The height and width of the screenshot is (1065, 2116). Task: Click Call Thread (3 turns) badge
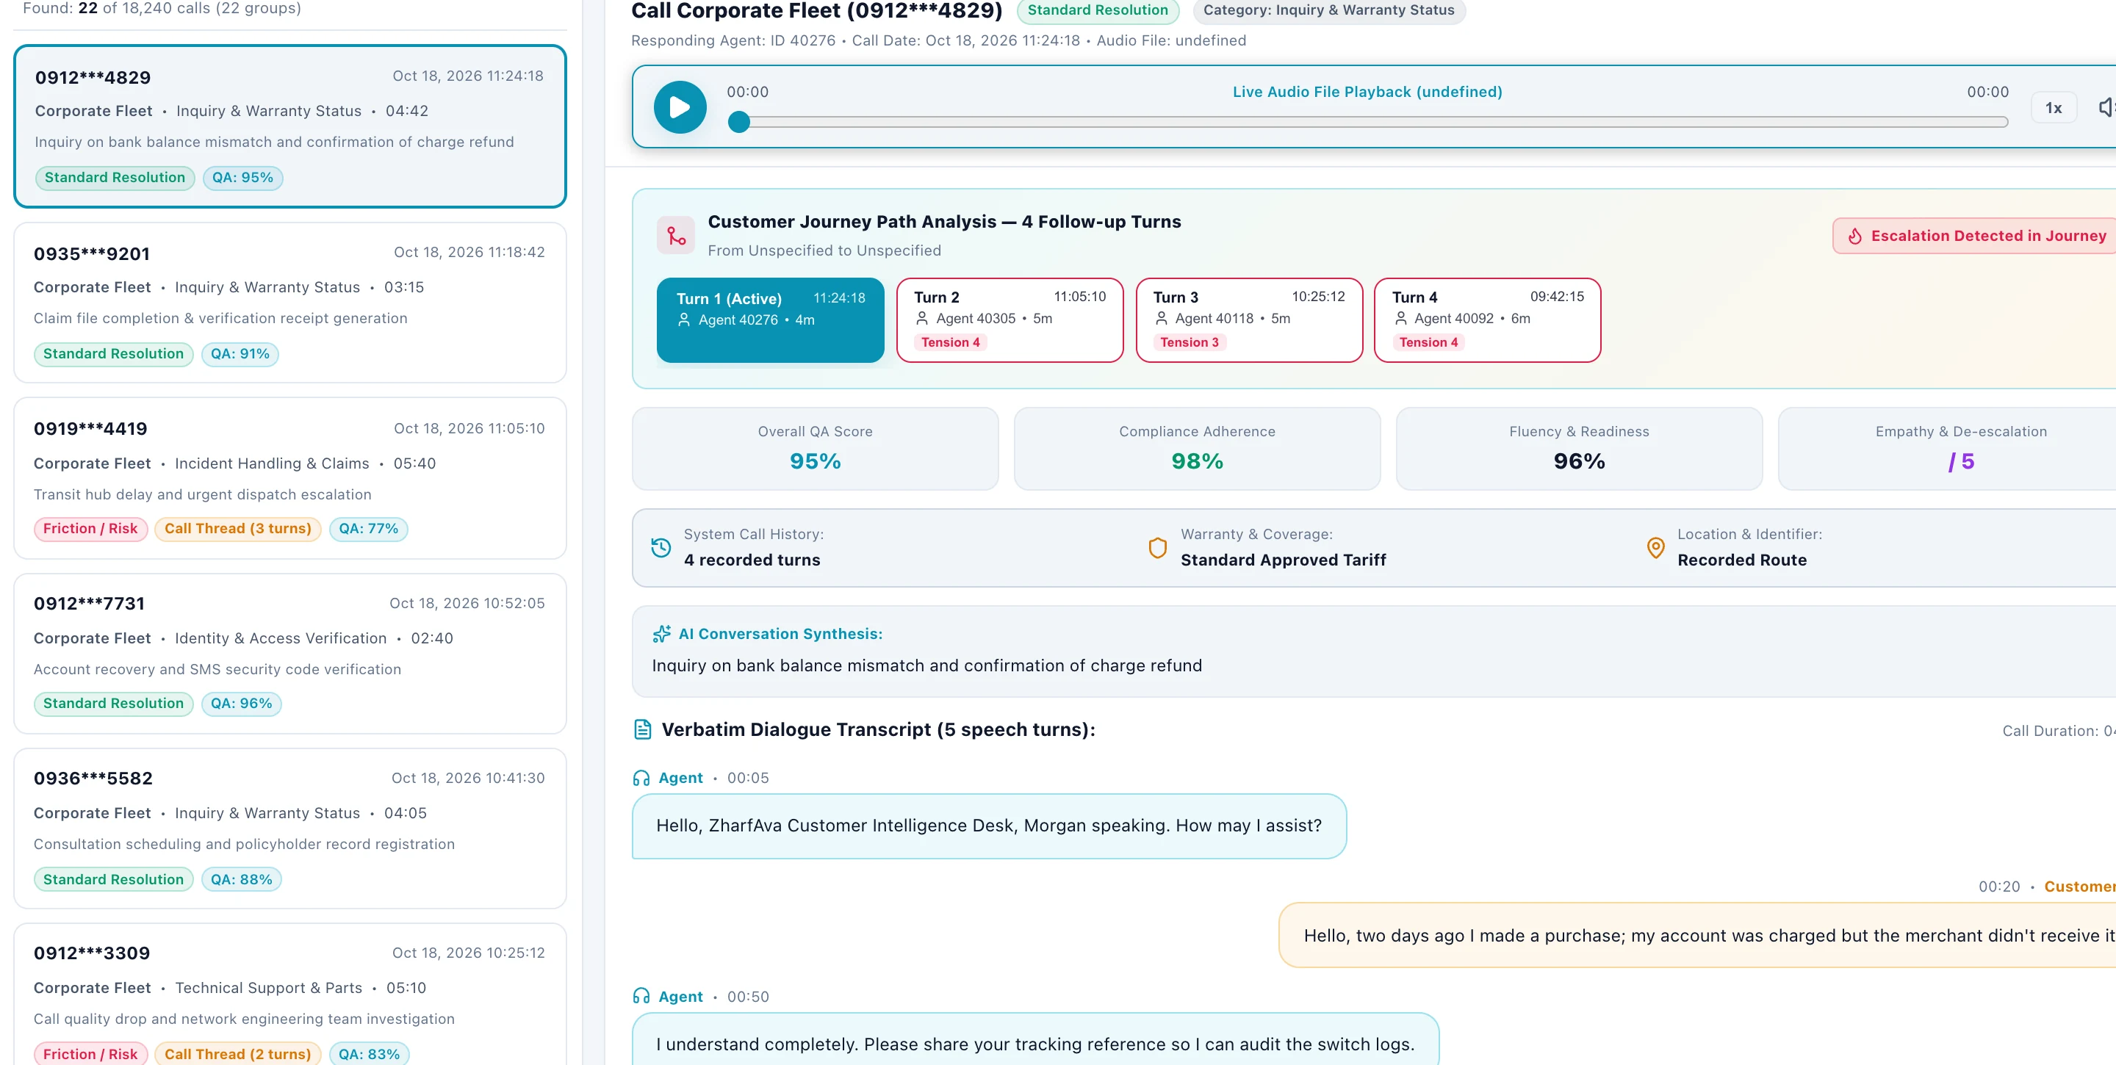pos(237,529)
